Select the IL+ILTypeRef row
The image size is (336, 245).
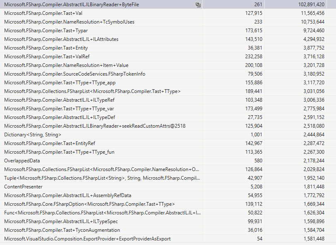[x=168, y=100]
